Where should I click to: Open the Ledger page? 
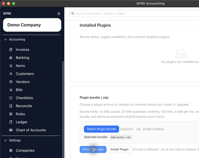click(x=22, y=122)
